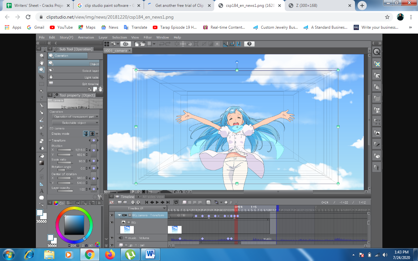Open the Windows Start button
The width and height of the screenshot is (418, 261).
pyautogui.click(x=8, y=254)
